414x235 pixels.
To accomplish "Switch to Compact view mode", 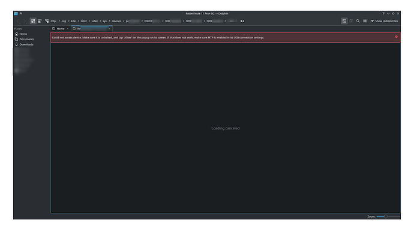I will [x=40, y=21].
